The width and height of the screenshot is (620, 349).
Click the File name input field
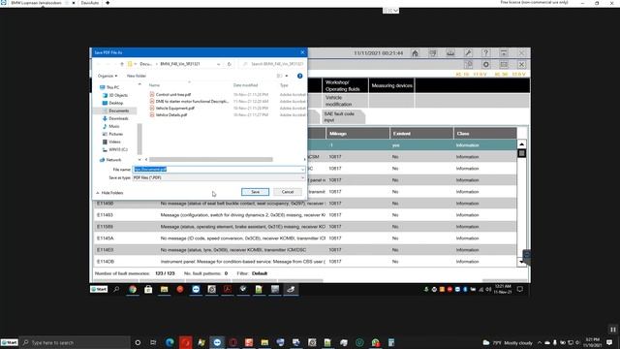point(217,170)
